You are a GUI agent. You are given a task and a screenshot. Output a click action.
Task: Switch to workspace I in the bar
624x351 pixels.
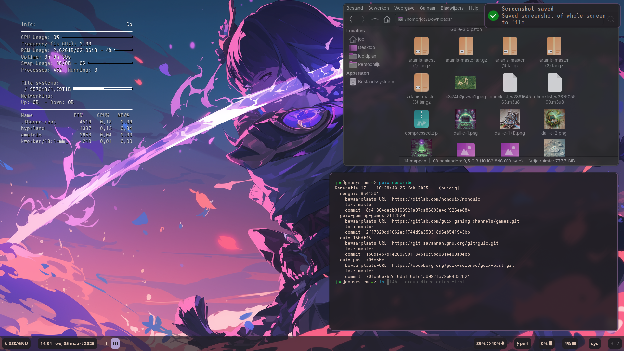[x=106, y=344]
